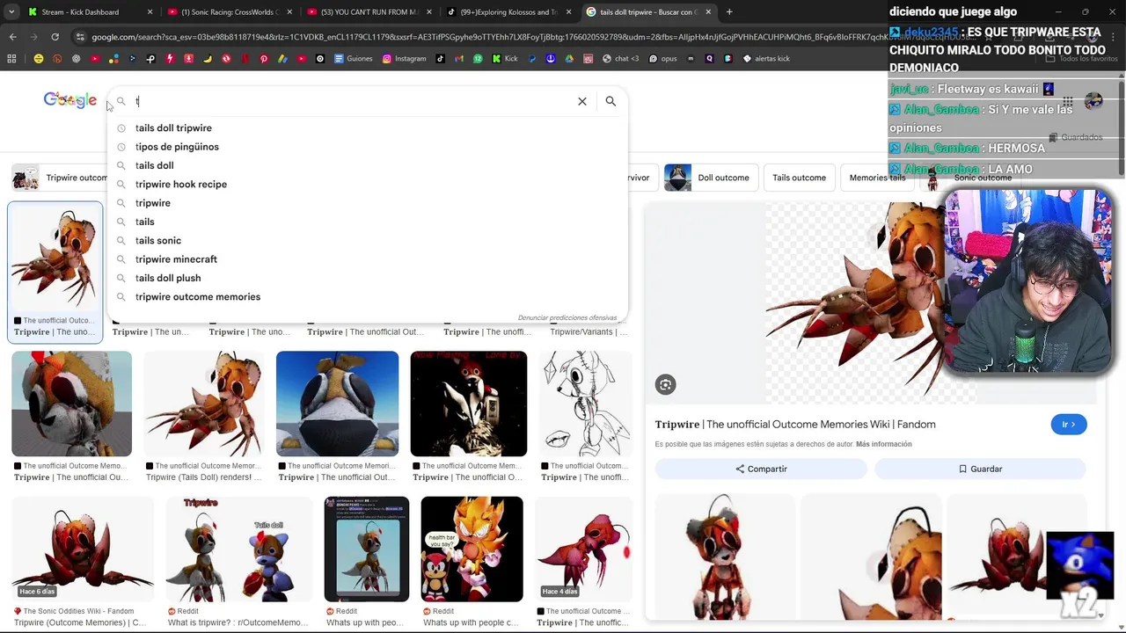The height and width of the screenshot is (633, 1126).
Task: Close the tails doll tripwire tab
Action: tap(708, 12)
